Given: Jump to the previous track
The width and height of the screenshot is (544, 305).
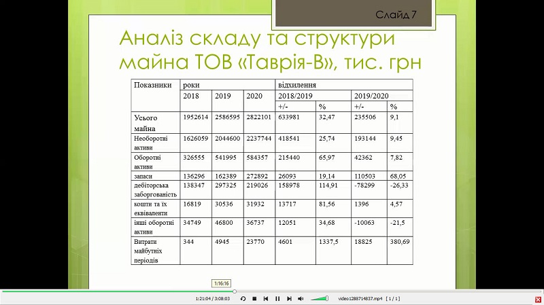Looking at the screenshot, I should pos(266,298).
